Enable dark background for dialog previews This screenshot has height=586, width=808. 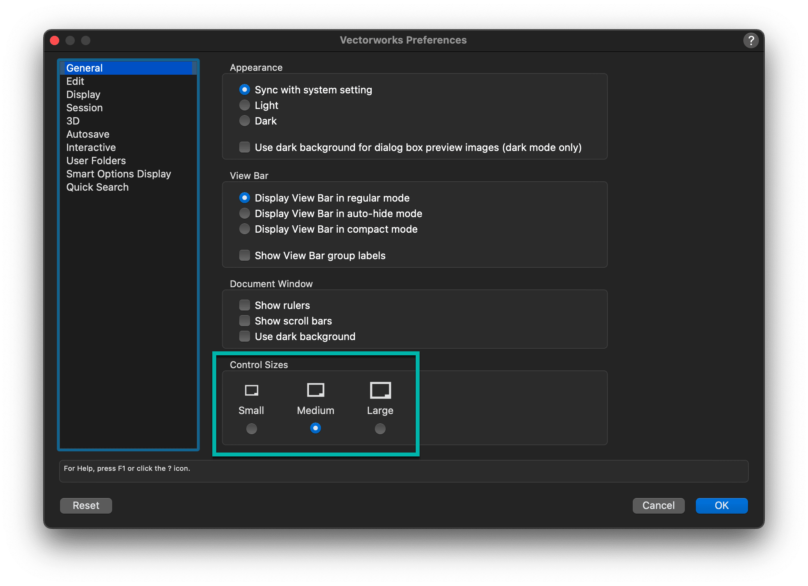245,147
